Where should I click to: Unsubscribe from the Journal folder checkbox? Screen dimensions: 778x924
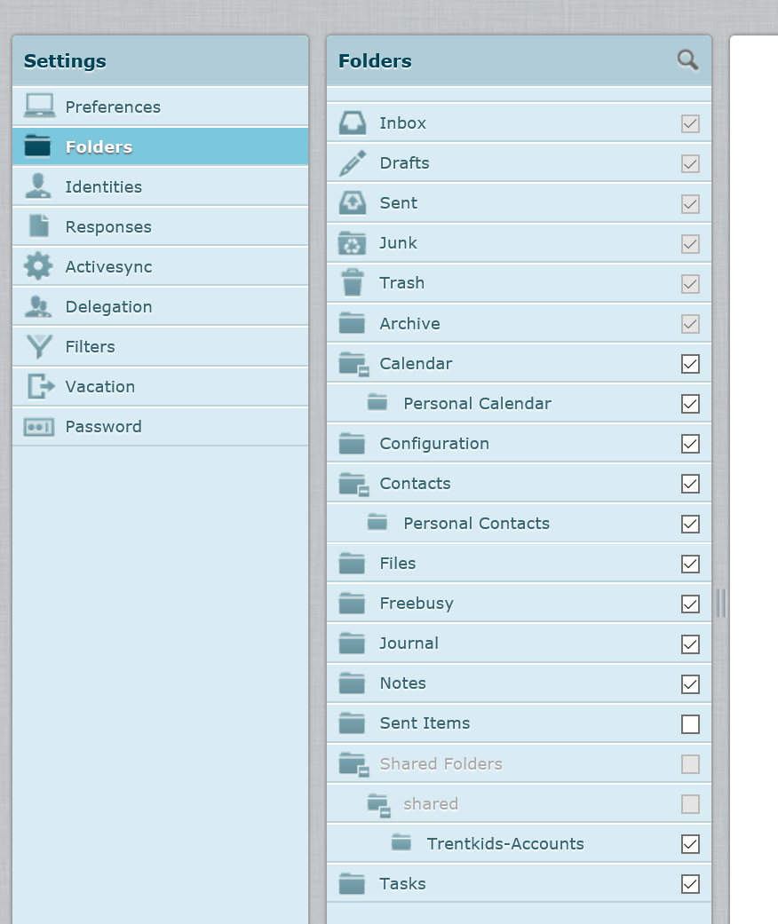pos(690,644)
